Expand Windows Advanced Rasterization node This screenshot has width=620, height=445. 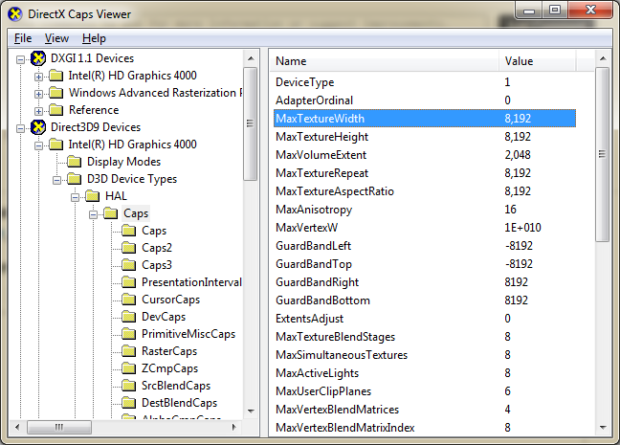[38, 94]
